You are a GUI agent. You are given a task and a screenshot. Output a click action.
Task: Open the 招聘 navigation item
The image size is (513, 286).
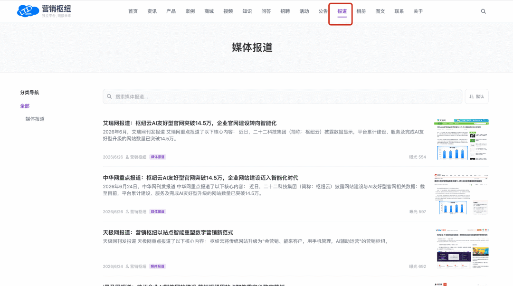point(285,11)
